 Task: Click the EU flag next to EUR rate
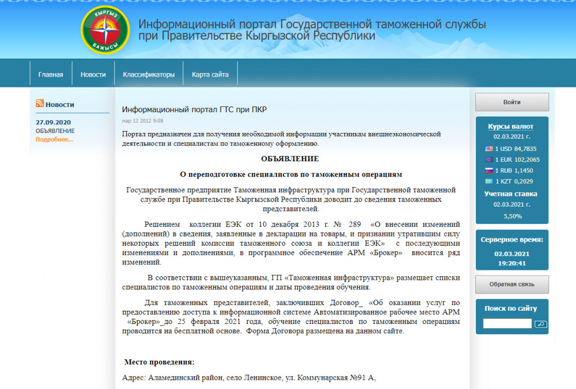click(x=489, y=159)
